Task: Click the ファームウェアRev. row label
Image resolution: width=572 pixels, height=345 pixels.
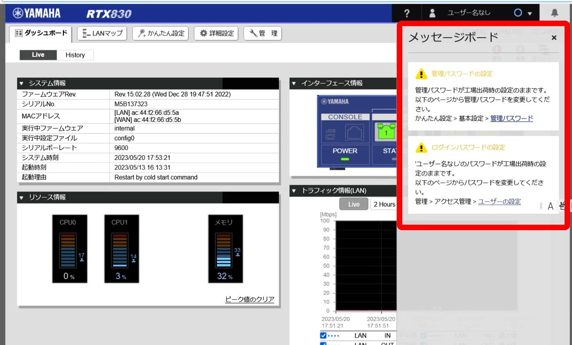Action: click(x=49, y=94)
